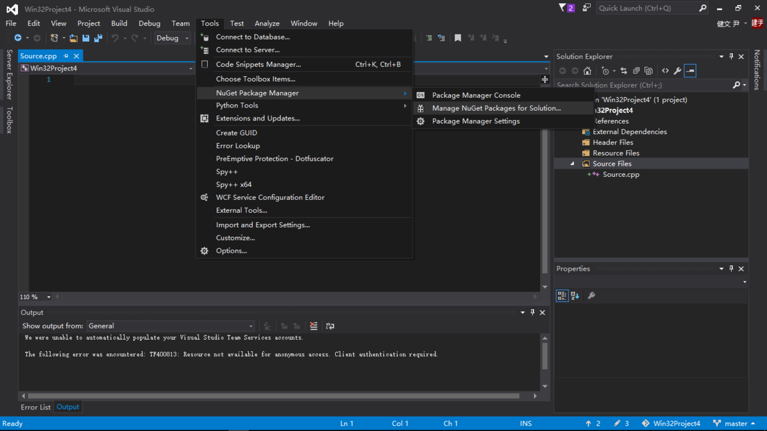
Task: Click the master branch button in status bar
Action: (735, 424)
